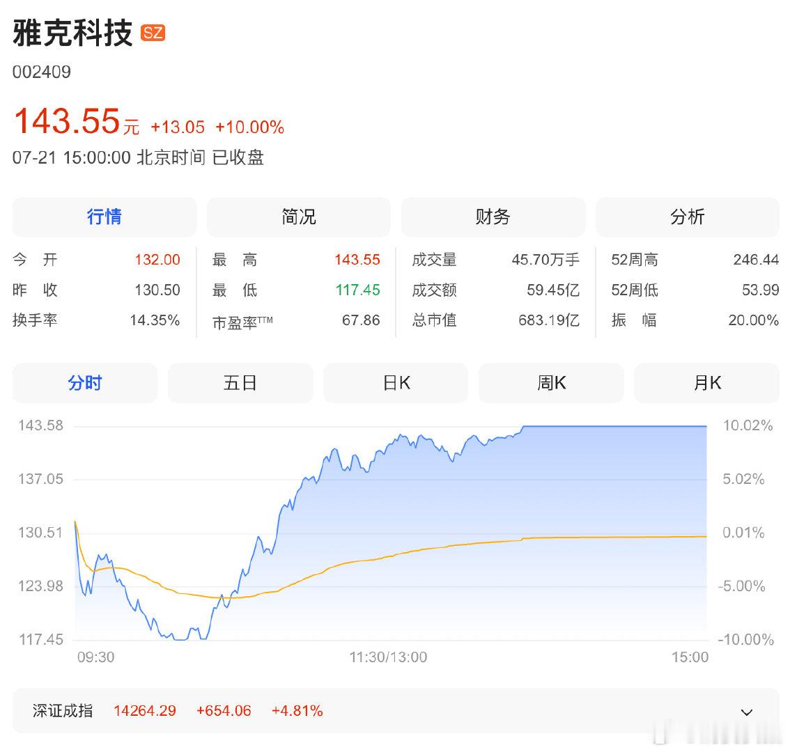Click the 123.98 axis label
Image resolution: width=790 pixels, height=752 pixels.
pyautogui.click(x=41, y=586)
